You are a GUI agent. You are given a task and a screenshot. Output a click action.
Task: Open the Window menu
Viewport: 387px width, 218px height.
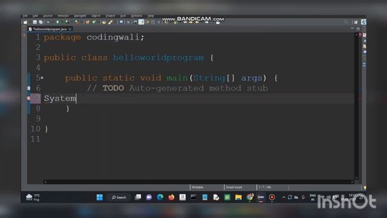coord(137,16)
